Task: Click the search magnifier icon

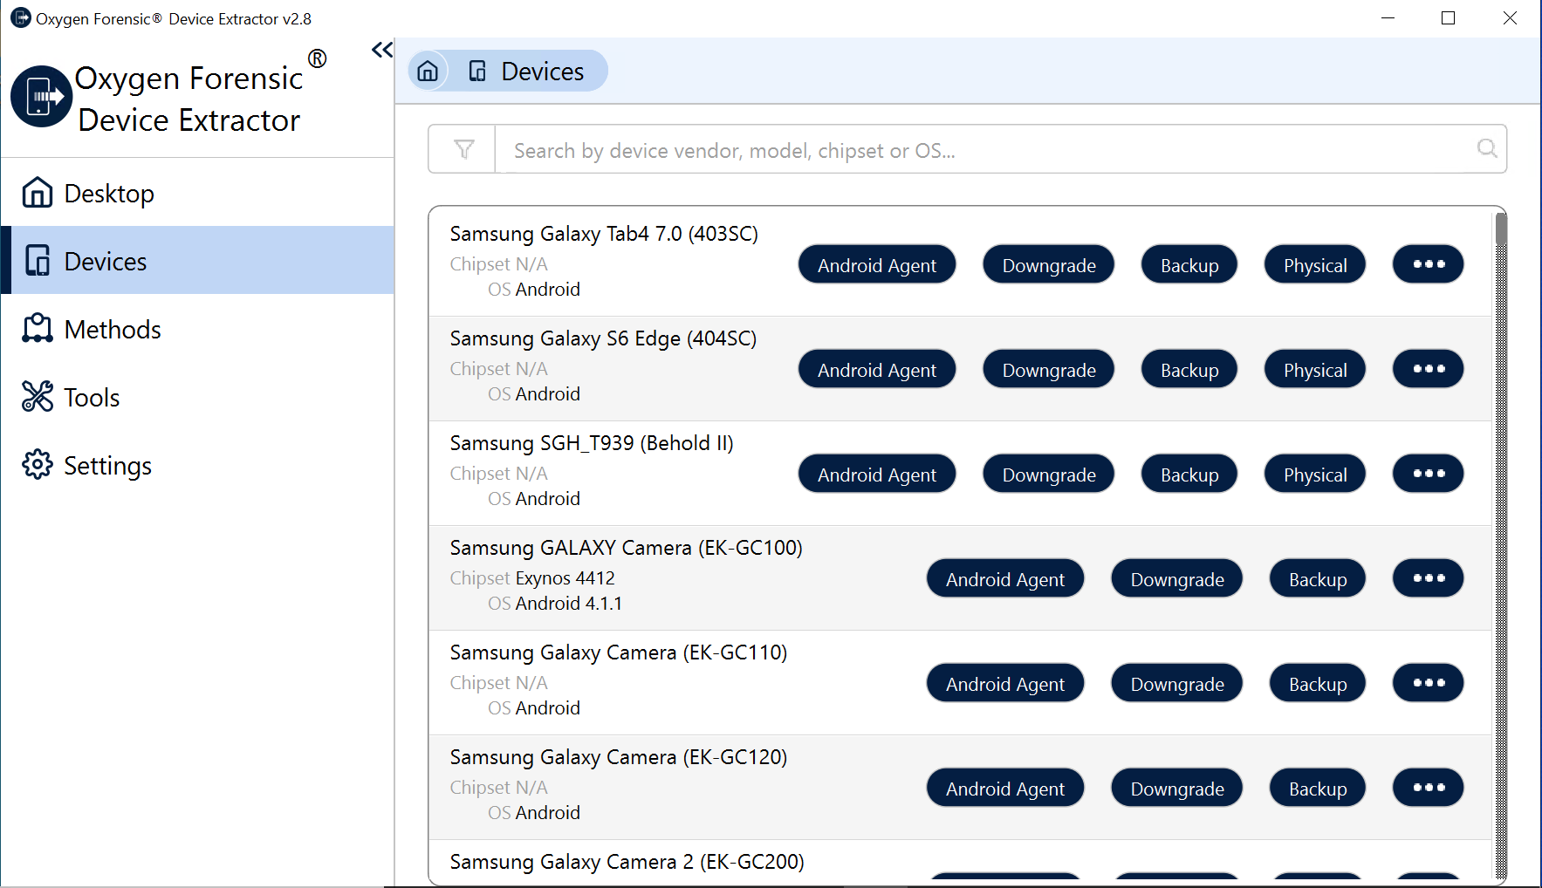Action: [x=1487, y=148]
